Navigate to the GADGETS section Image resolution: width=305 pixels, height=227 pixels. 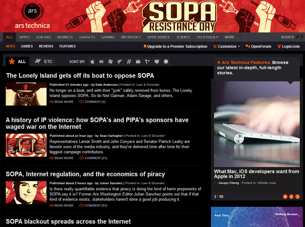pos(87,37)
